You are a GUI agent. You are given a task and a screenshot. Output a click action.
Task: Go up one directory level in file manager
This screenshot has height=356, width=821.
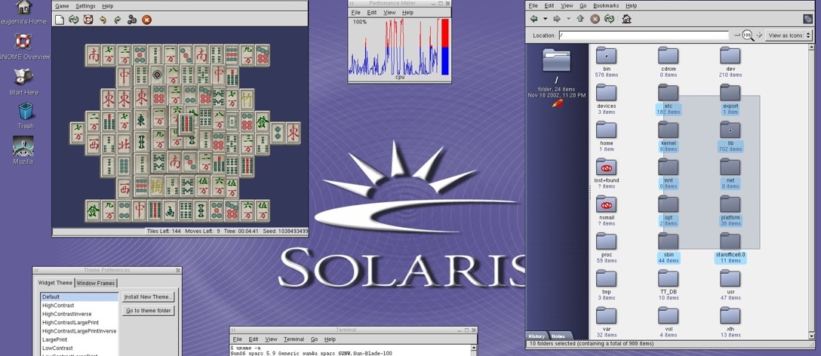[x=580, y=19]
